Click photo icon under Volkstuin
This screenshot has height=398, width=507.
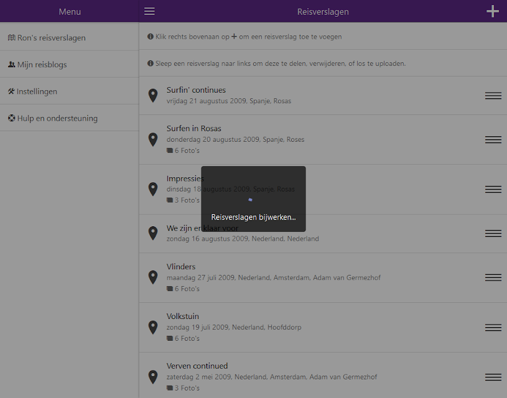(170, 338)
